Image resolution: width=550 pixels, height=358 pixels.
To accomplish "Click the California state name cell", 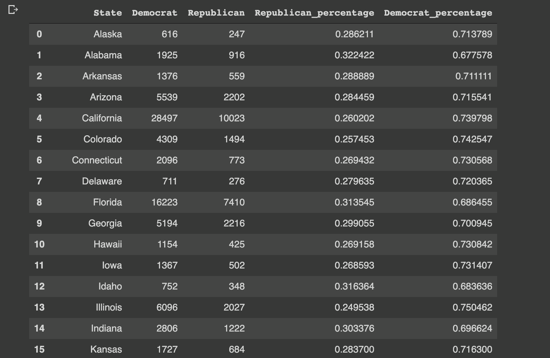I will tap(102, 118).
